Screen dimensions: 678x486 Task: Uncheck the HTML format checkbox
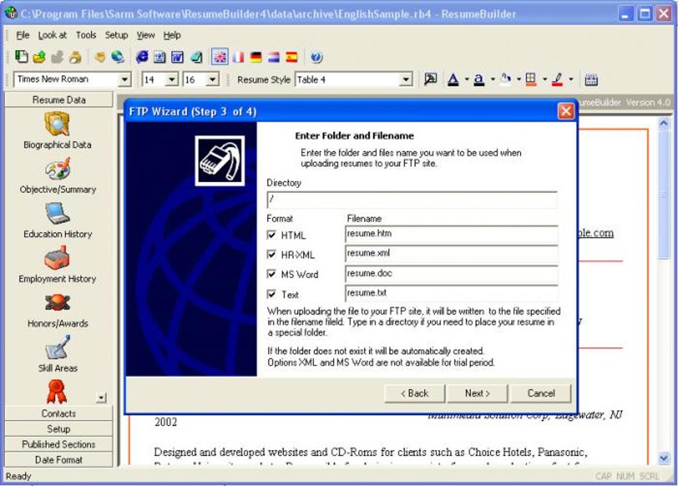click(272, 235)
